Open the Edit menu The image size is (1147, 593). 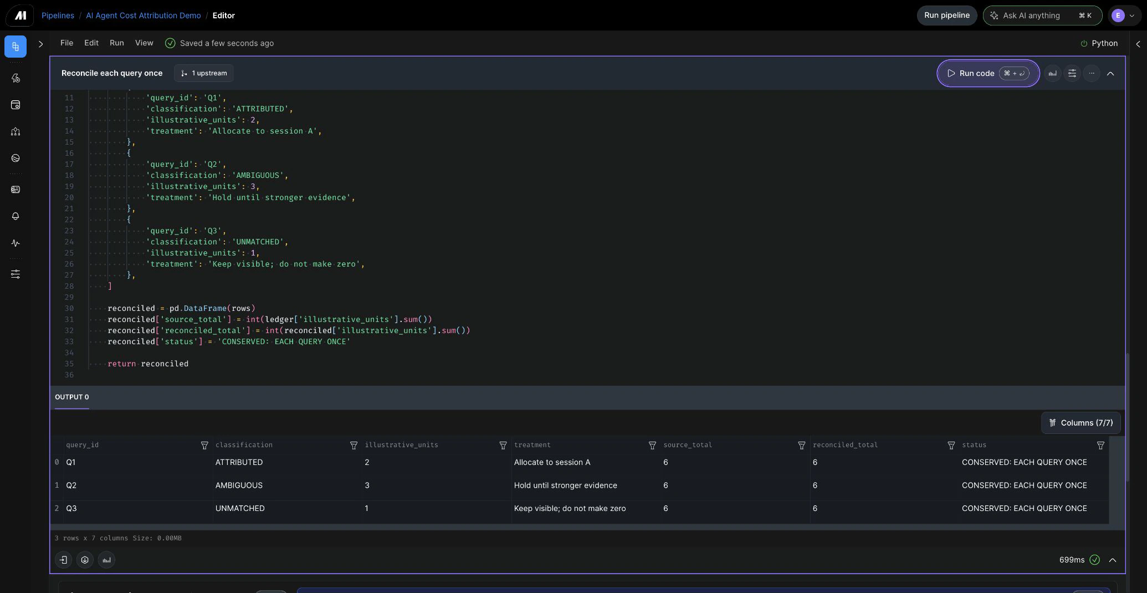coord(91,43)
